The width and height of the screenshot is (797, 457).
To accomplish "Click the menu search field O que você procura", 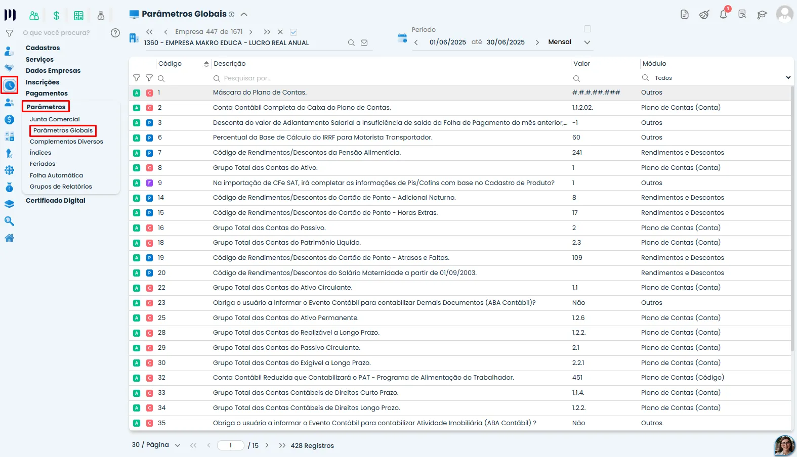I will pos(56,33).
